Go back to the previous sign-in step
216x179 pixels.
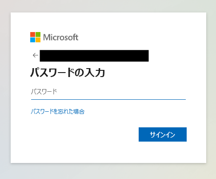click(x=36, y=55)
